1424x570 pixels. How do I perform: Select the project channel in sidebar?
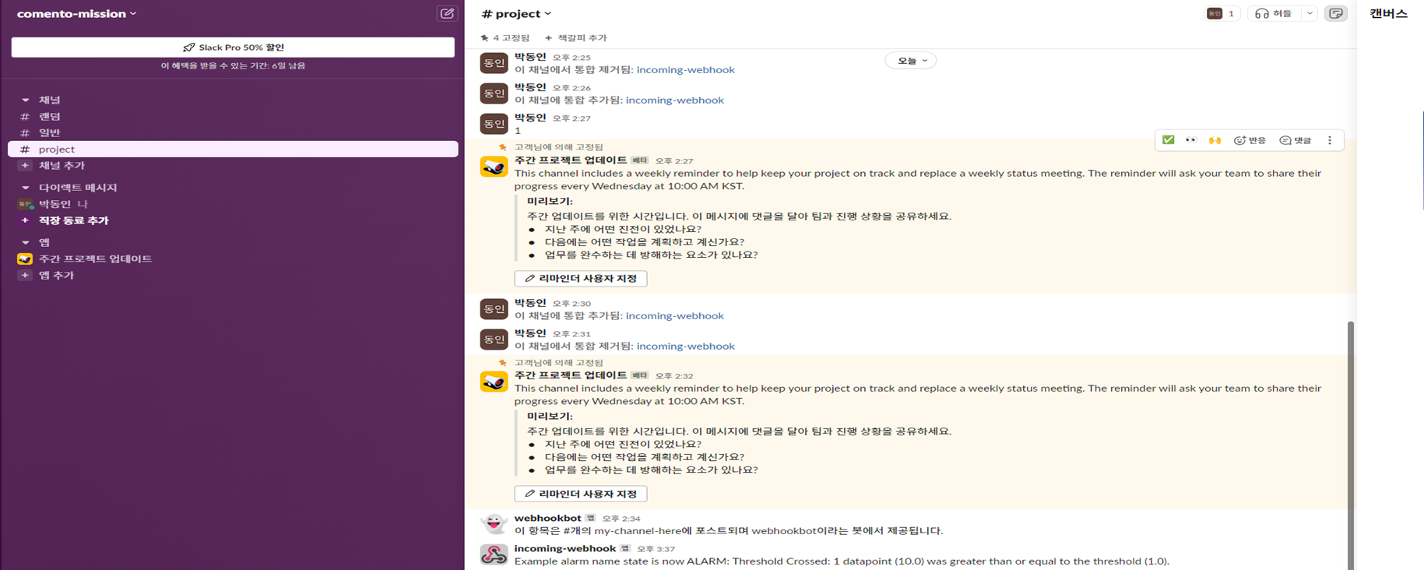click(233, 149)
